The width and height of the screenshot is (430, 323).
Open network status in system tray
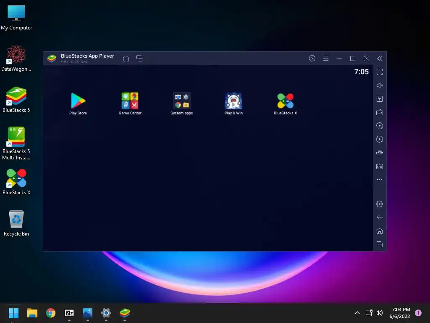(x=369, y=313)
